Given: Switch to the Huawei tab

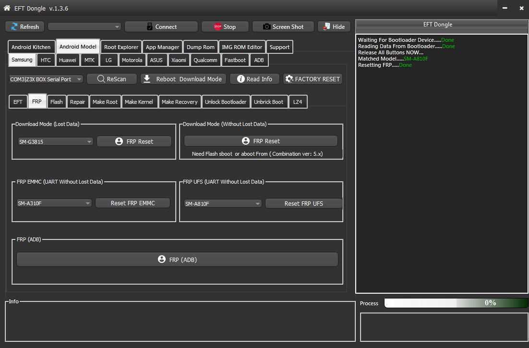Looking at the screenshot, I should pos(68,60).
